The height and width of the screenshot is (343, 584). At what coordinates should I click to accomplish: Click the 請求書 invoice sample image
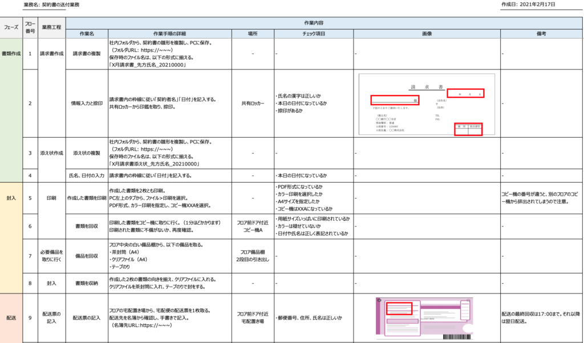(x=427, y=104)
